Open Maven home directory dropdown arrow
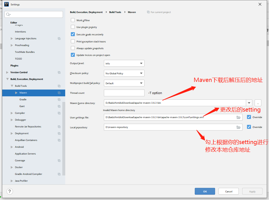The width and height of the screenshot is (269, 200). click(249, 103)
